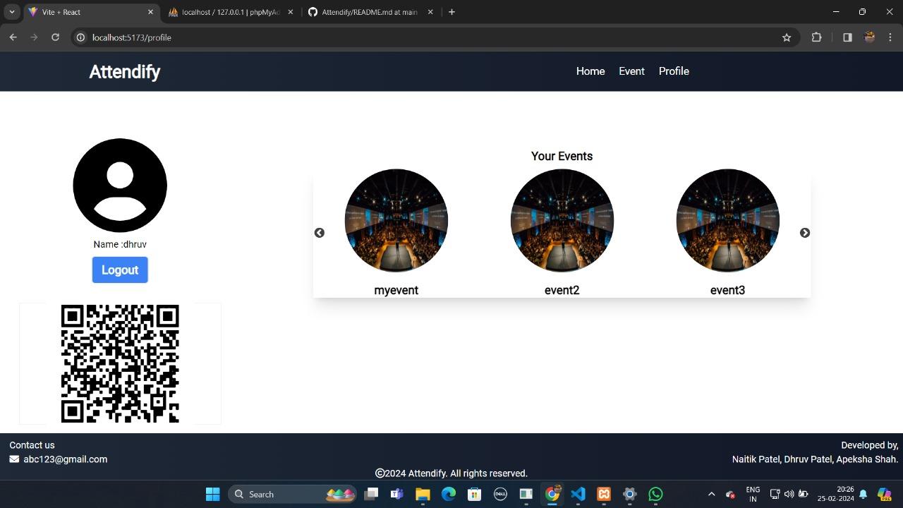This screenshot has height=508, width=903.
Task: Select the event3 thumbnail image
Action: point(727,221)
